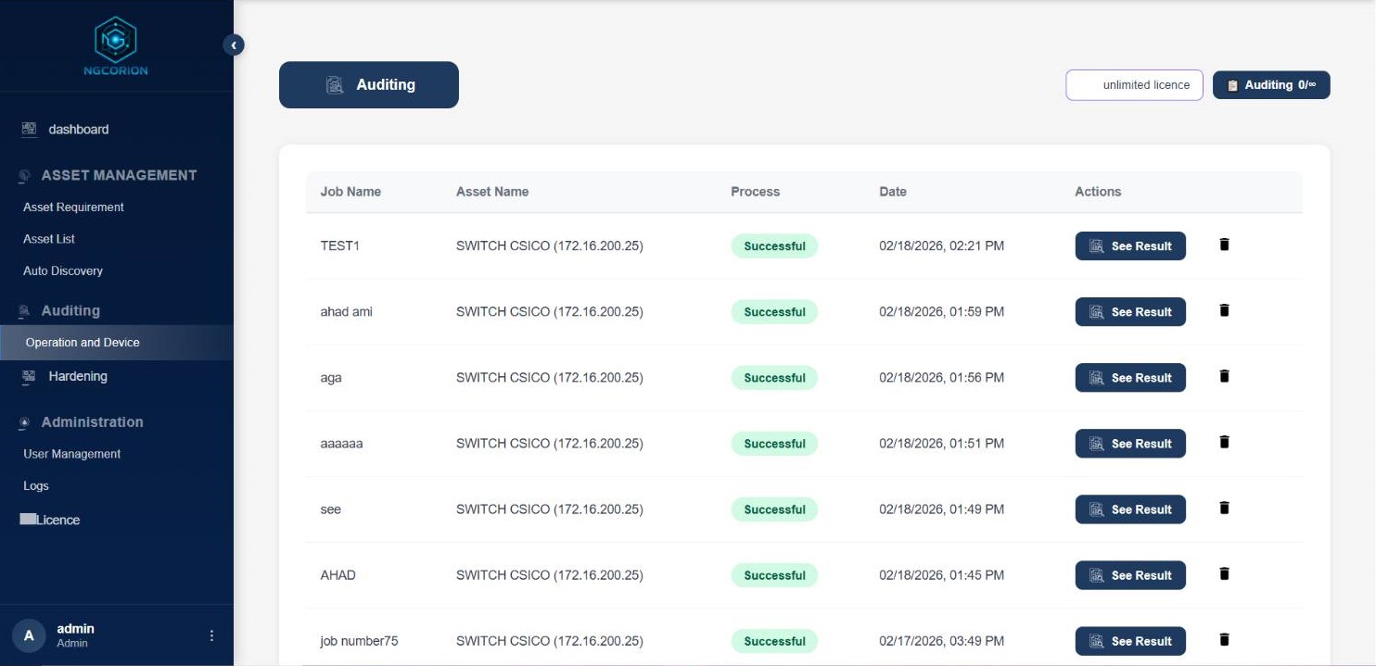Delete the ahad ami job

click(x=1224, y=310)
